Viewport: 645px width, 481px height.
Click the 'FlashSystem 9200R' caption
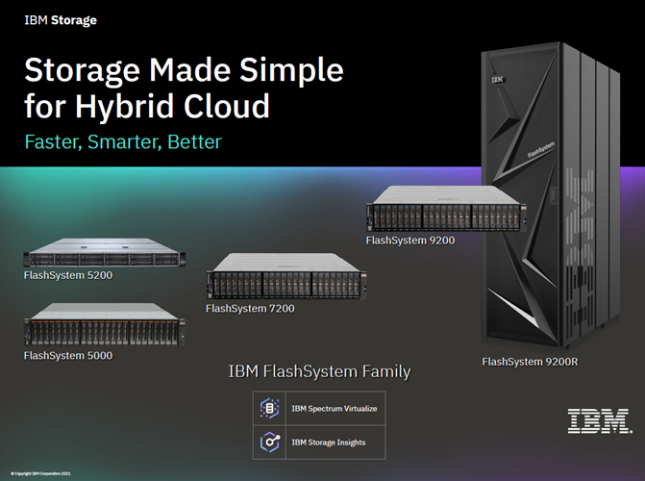530,362
